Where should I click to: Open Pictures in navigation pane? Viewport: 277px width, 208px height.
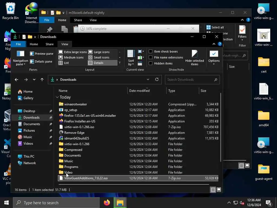[x=27, y=131]
